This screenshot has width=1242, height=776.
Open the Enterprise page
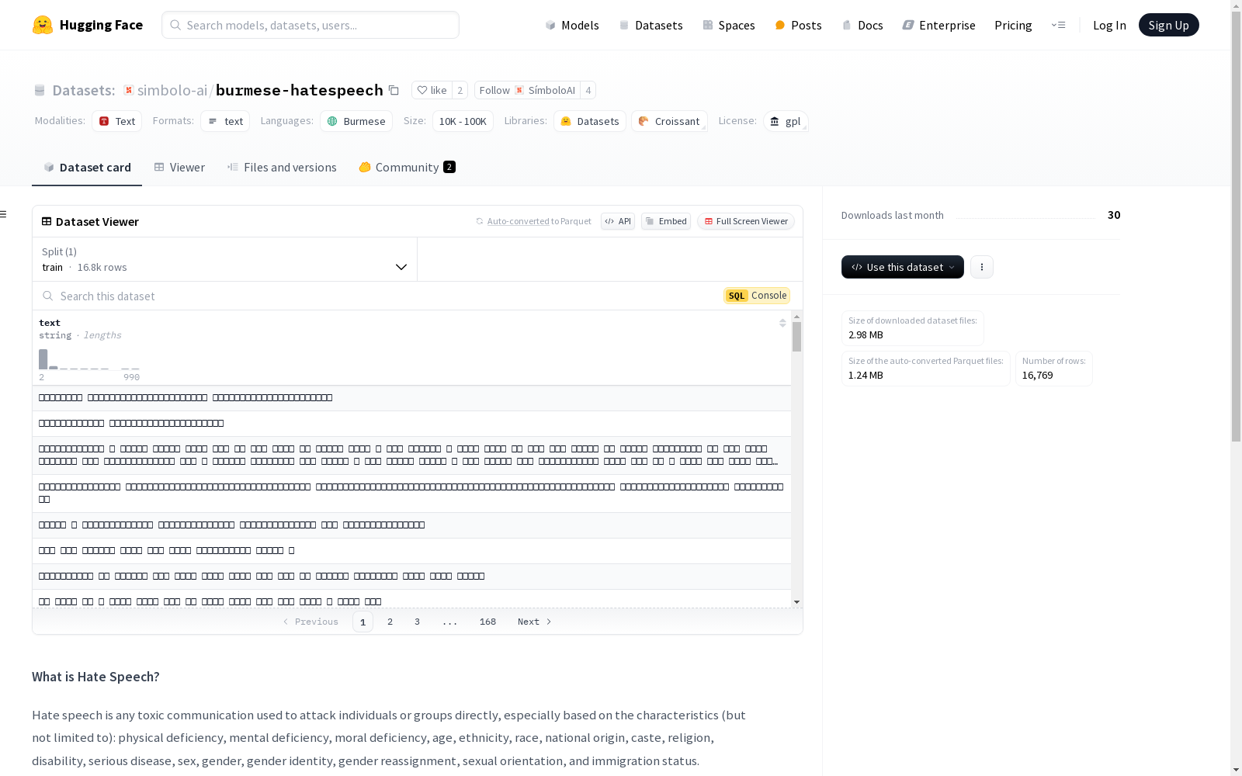[x=938, y=25]
